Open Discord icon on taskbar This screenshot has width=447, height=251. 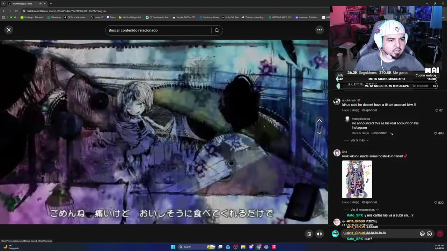251,247
